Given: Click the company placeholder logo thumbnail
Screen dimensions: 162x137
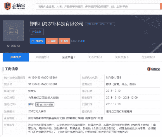Looking at the screenshot, I should [x=13, y=31].
